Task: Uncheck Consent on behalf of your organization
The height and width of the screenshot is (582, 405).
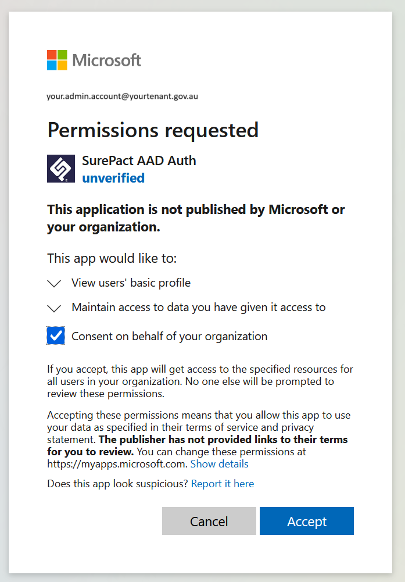Action: click(56, 335)
